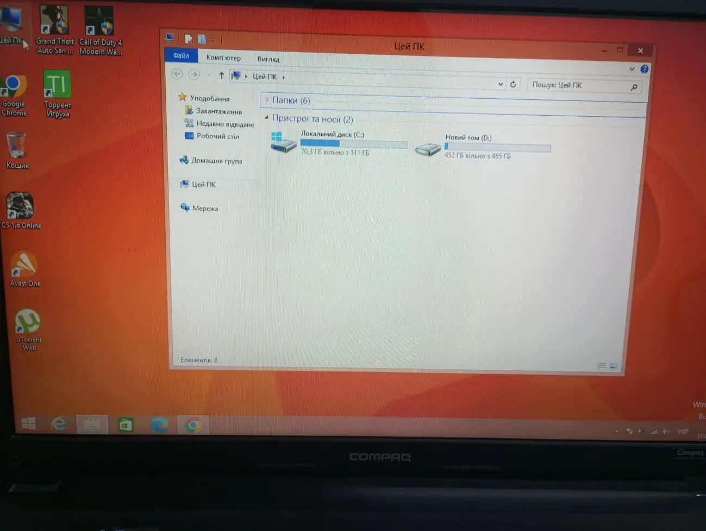
Task: Click the Елементів: 8 status text
Action: coord(199,359)
